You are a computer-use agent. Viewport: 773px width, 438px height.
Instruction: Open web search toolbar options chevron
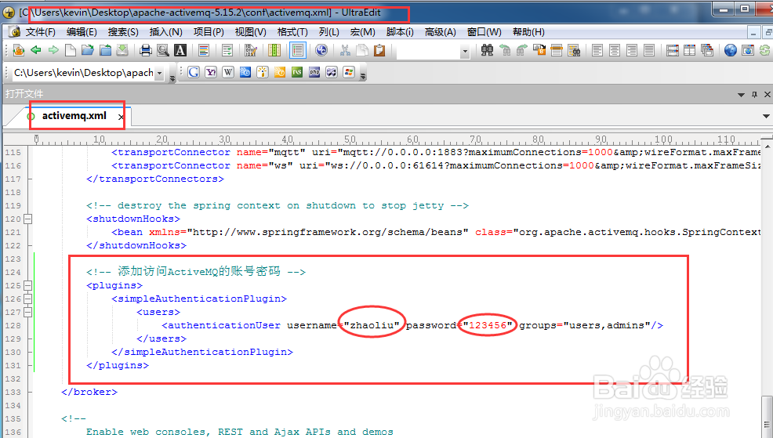[x=363, y=76]
